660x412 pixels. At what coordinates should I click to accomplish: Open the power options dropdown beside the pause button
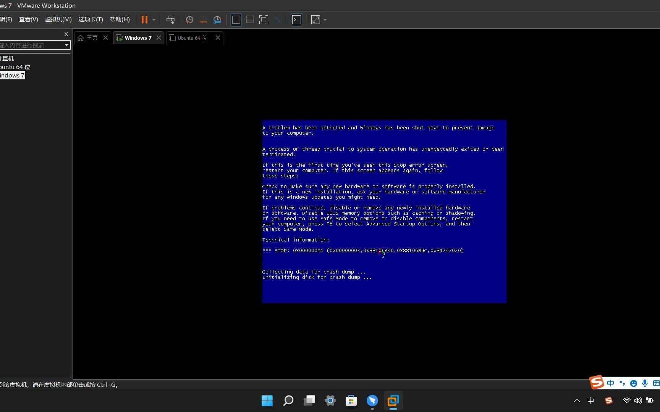[154, 20]
